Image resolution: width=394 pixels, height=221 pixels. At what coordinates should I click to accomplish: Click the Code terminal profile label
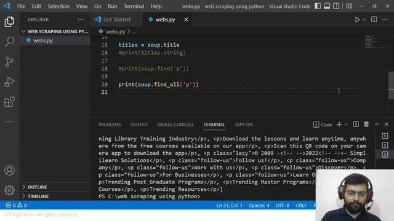[x=323, y=125]
